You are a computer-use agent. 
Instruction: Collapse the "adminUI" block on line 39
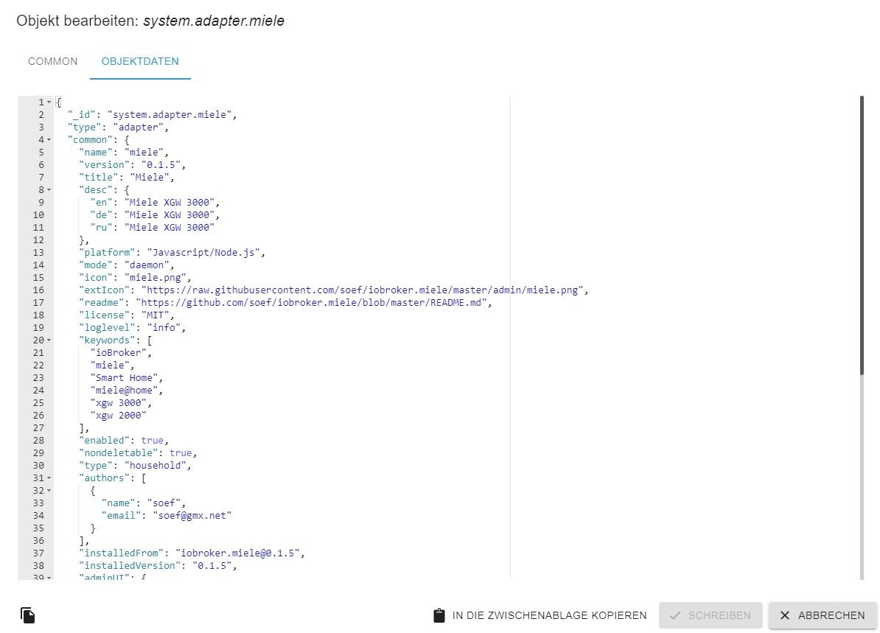pos(49,577)
